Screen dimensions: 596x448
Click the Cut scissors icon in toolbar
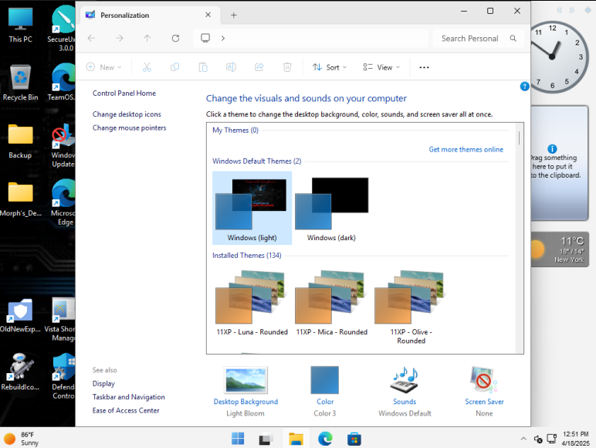[147, 67]
